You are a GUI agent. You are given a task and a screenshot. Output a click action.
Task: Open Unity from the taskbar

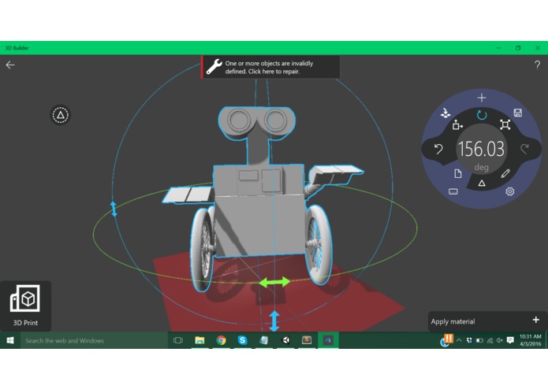tap(285, 340)
